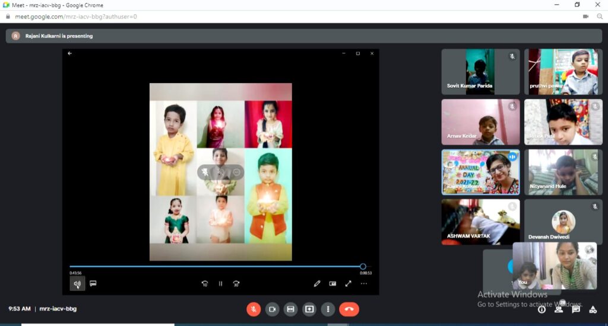Screen dimensions: 608x326
Task: Close the inner video player window
Action: [x=372, y=53]
